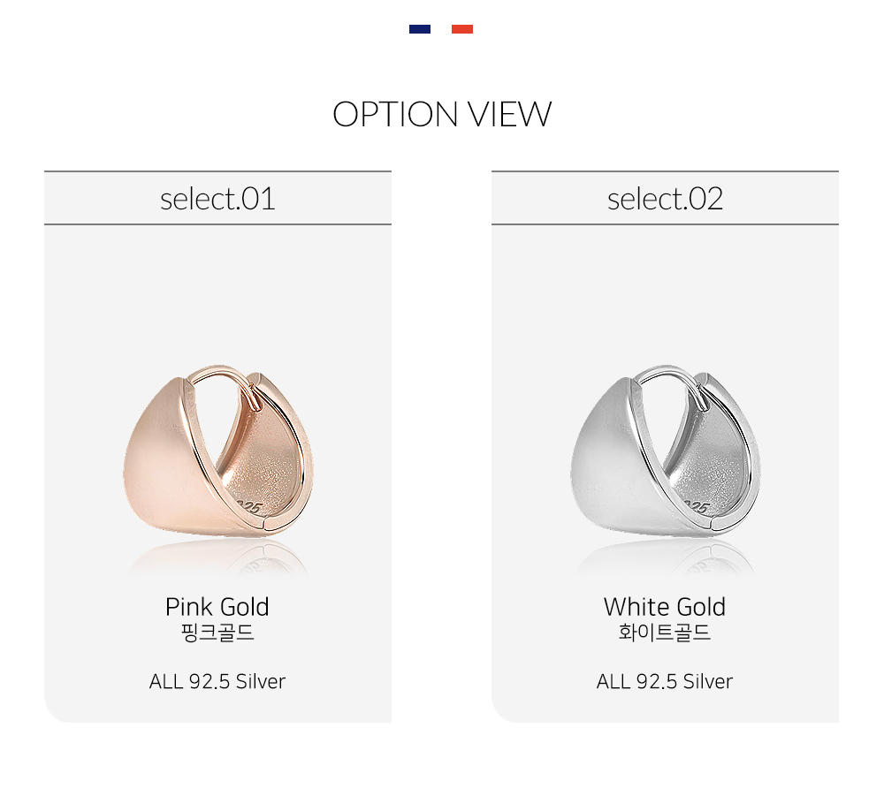The height and width of the screenshot is (811, 884).
Task: Click the White Gold label
Action: [665, 607]
